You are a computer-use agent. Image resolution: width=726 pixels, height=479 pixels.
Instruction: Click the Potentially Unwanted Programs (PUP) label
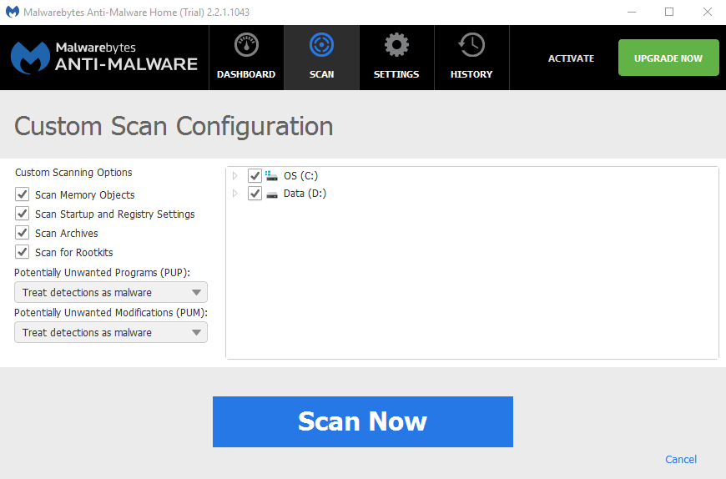[103, 273]
